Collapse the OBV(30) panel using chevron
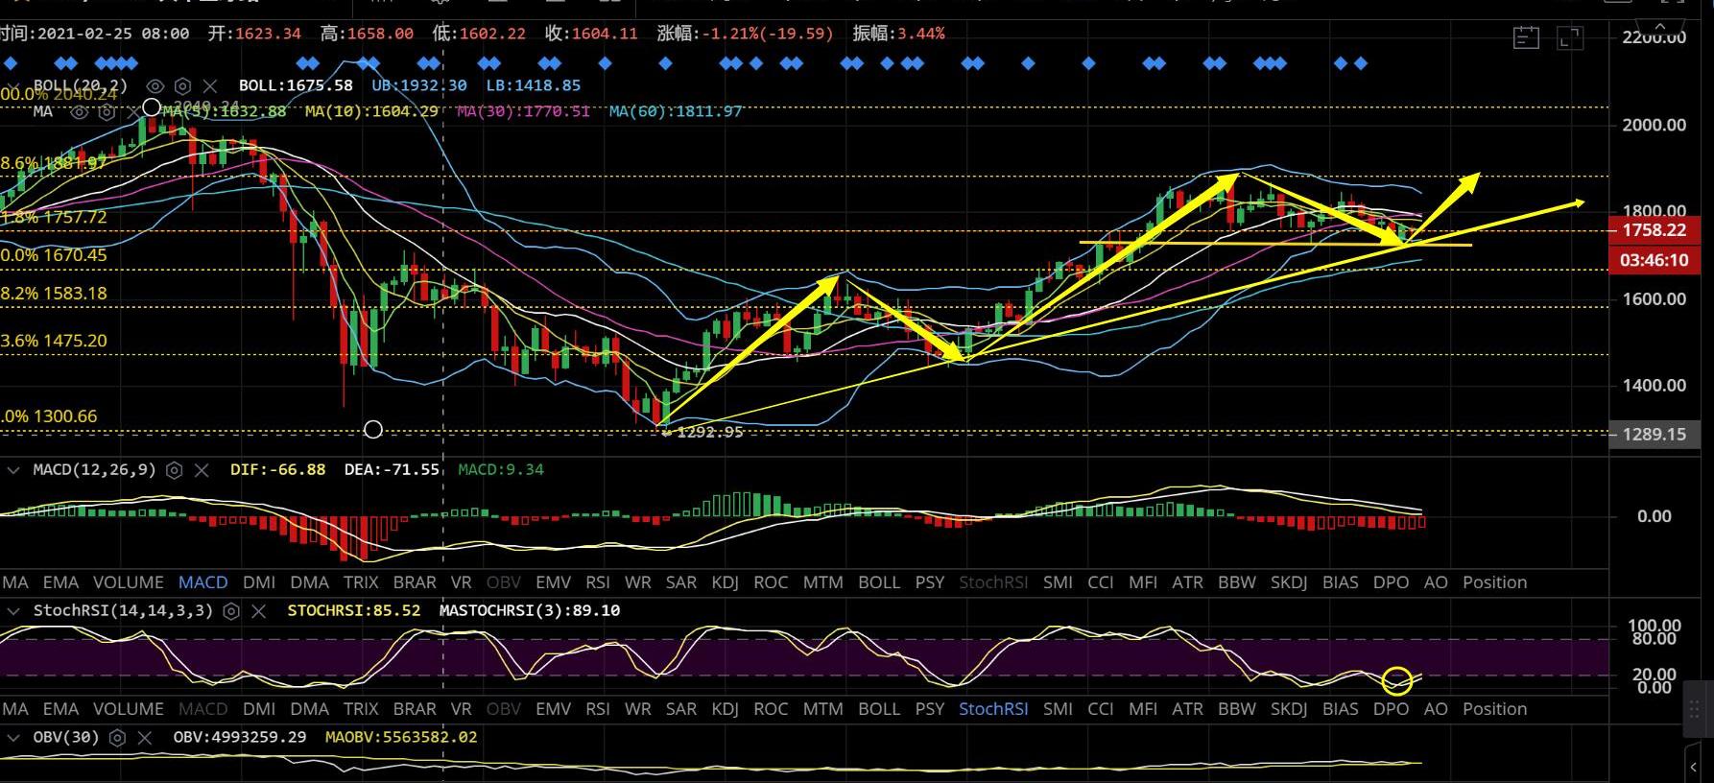1714x783 pixels. tap(14, 738)
